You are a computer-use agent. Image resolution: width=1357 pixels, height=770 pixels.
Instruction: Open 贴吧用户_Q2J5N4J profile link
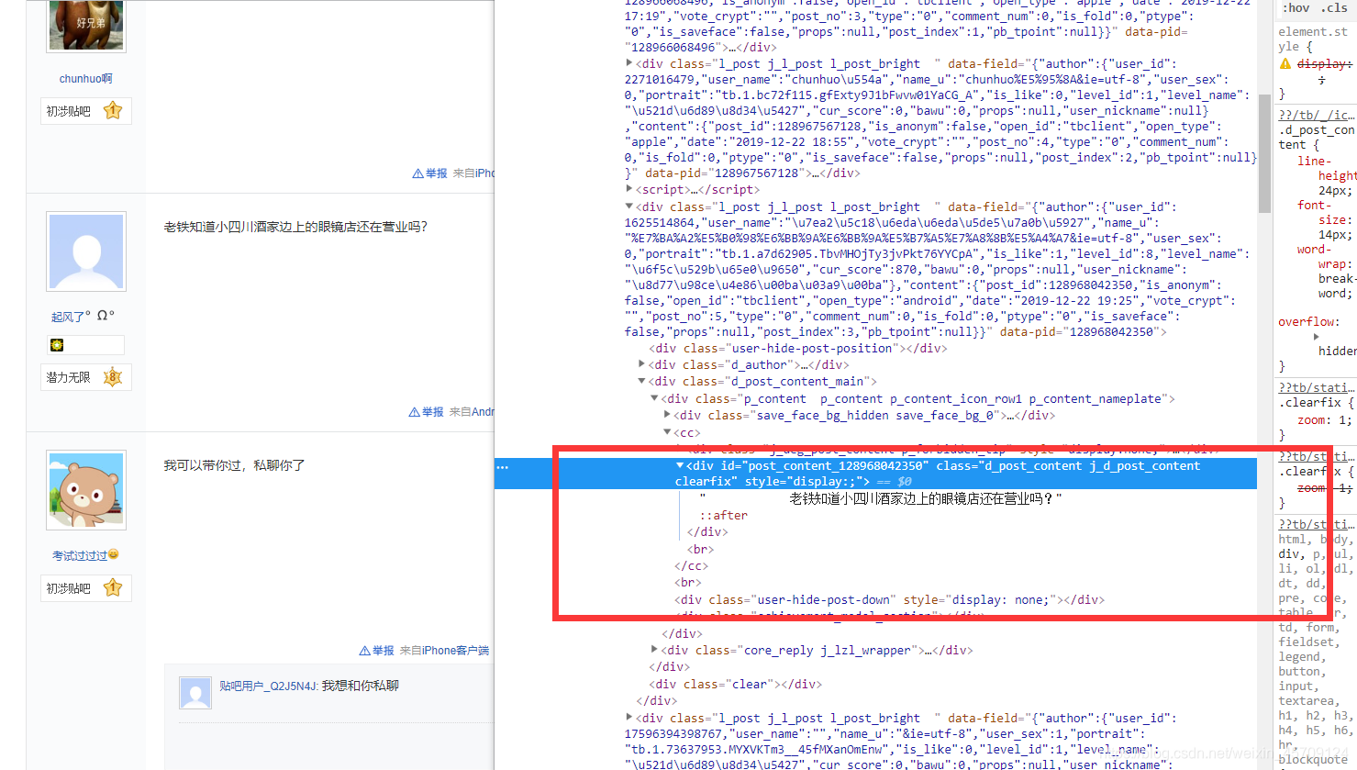coord(268,686)
